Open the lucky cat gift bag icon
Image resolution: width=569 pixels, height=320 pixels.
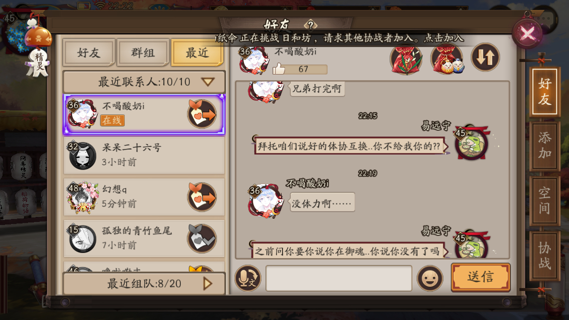pyautogui.click(x=447, y=58)
